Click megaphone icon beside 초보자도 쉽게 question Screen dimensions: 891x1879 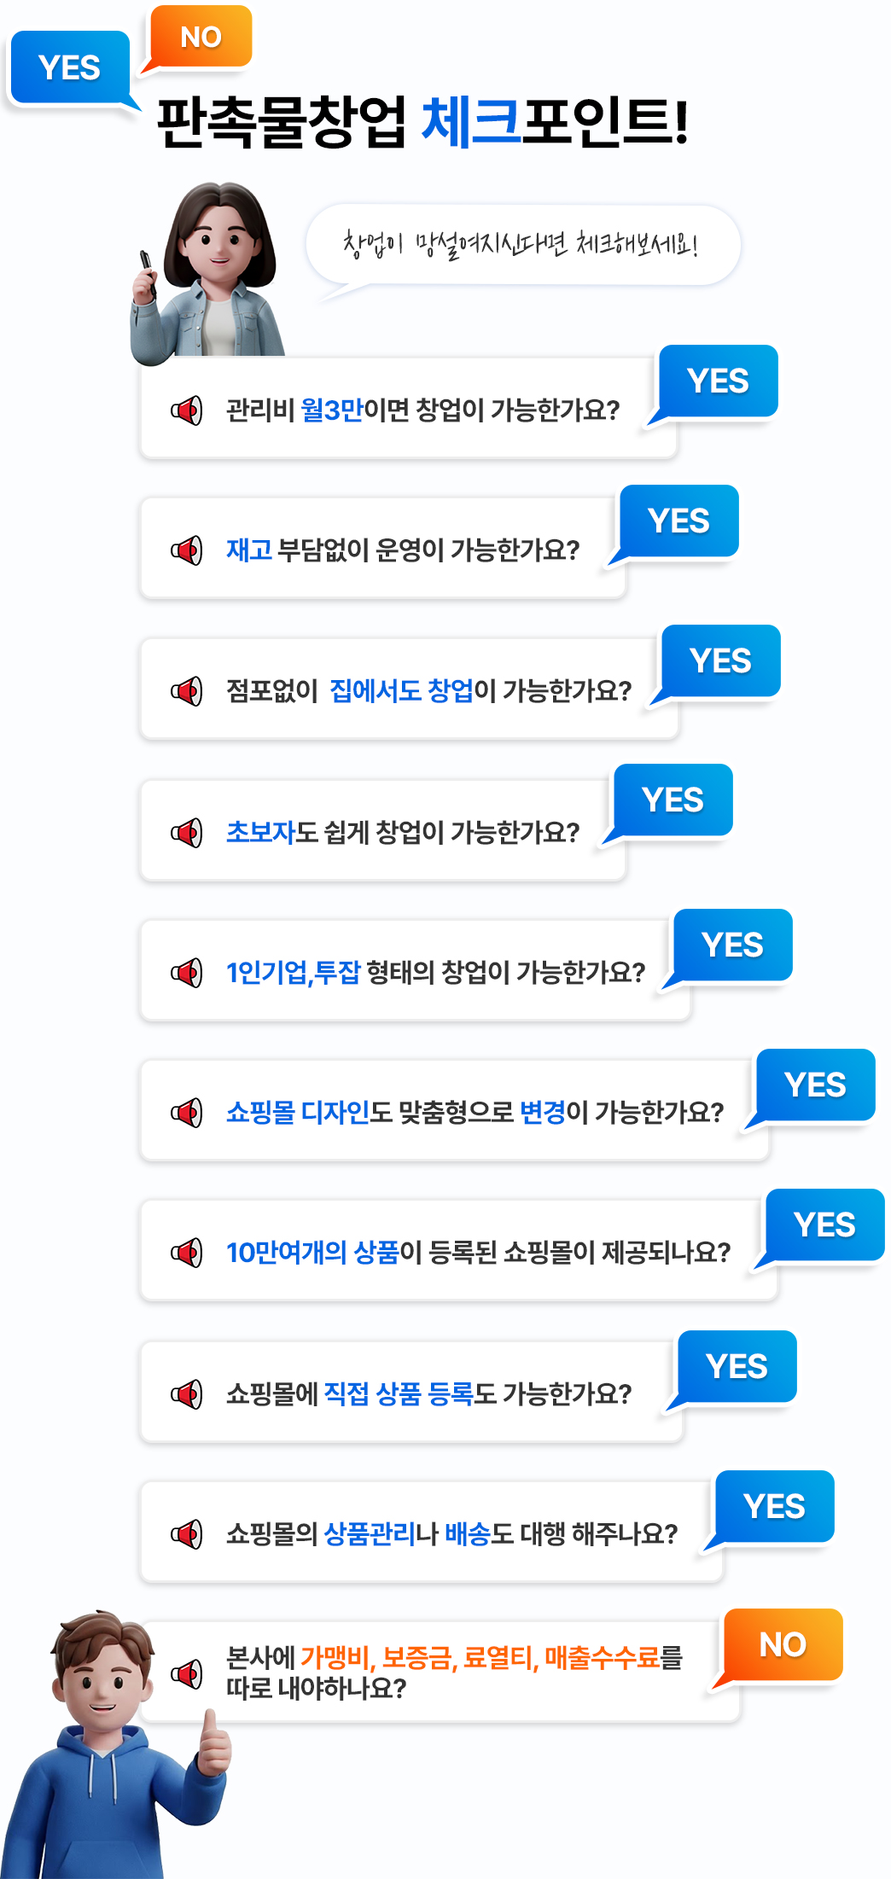point(187,832)
